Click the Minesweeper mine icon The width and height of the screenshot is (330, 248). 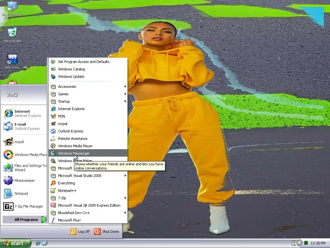tap(8, 181)
